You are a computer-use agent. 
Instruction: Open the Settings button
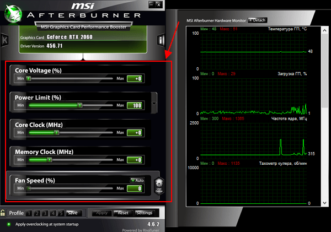tap(145, 213)
